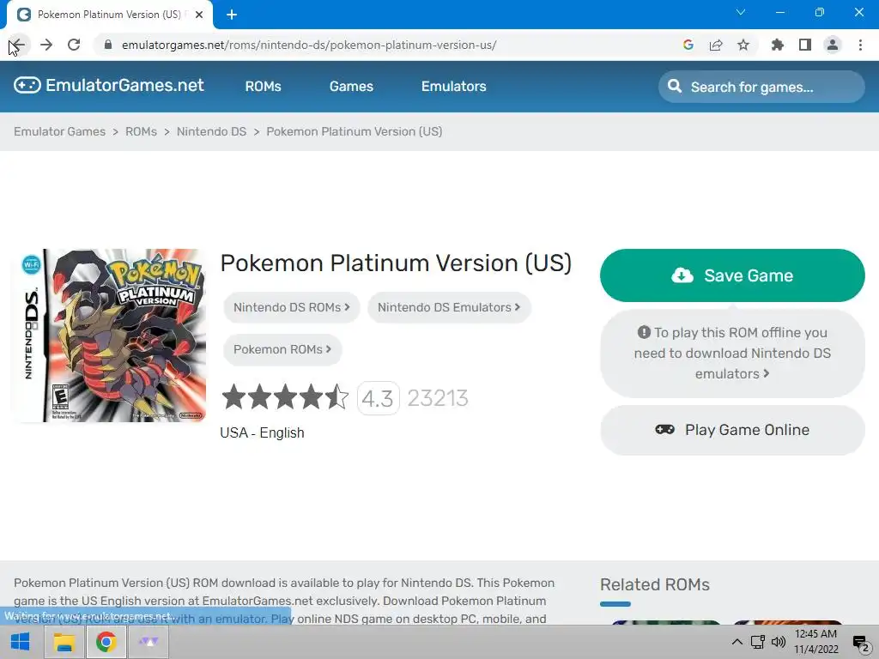
Task: Open Chrome from the taskbar
Action: tap(106, 642)
